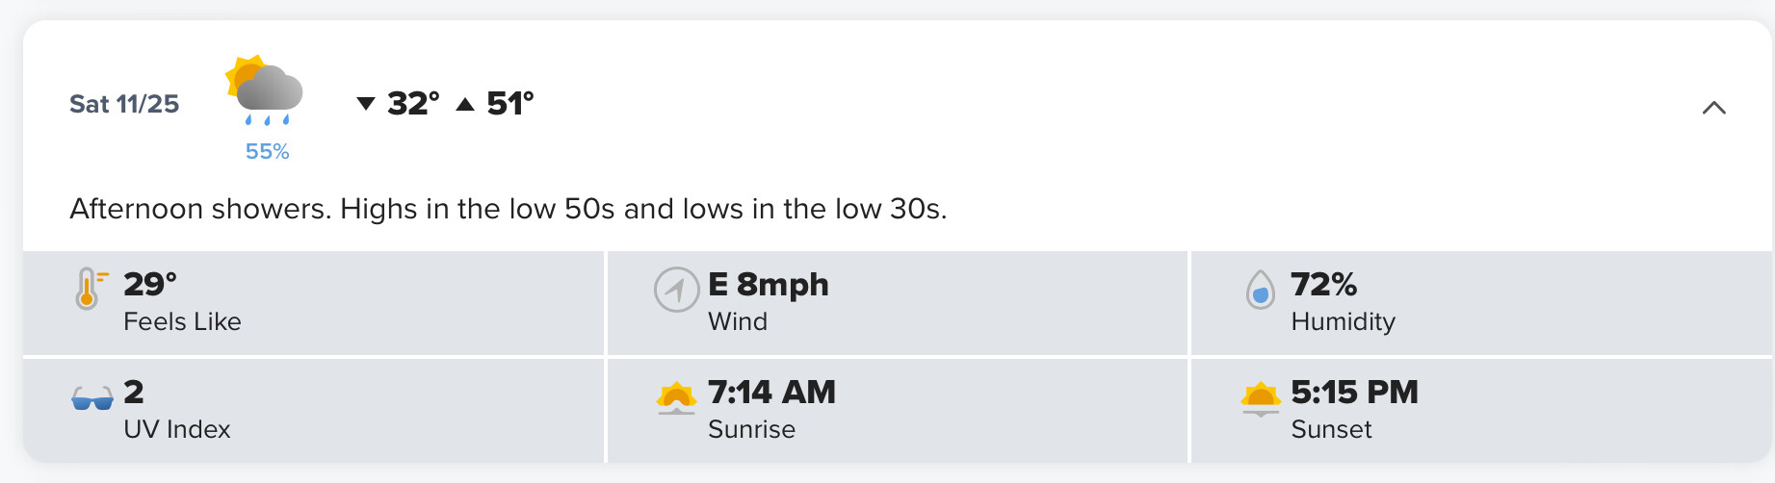The width and height of the screenshot is (1775, 483).
Task: Click the 72% Humidity value
Action: pos(1323,284)
